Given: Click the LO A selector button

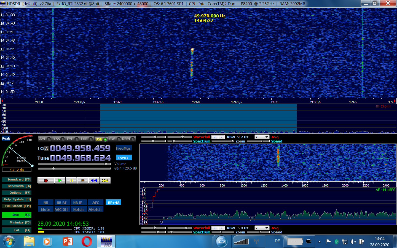Looking at the screenshot, I should coord(46,148).
